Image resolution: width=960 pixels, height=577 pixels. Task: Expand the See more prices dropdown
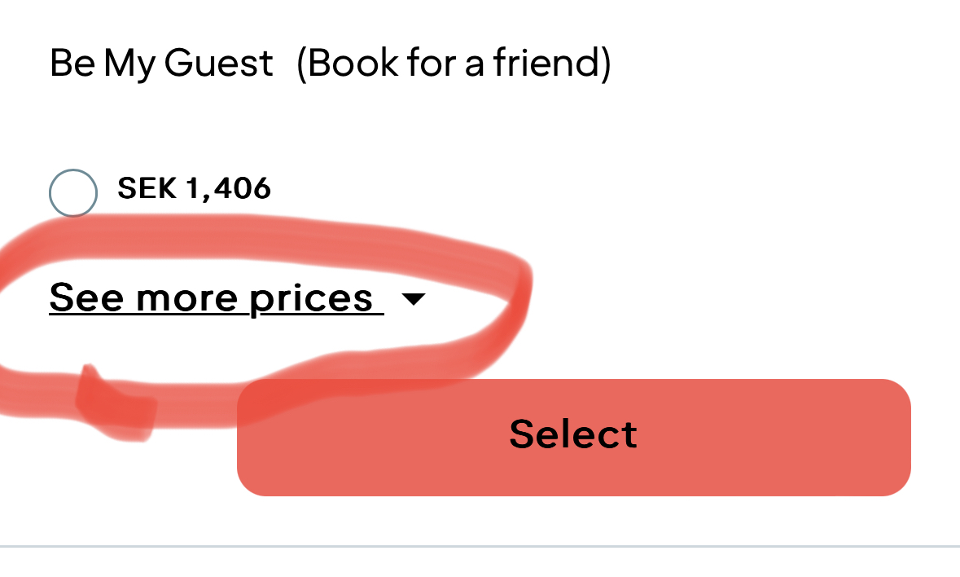pos(236,298)
